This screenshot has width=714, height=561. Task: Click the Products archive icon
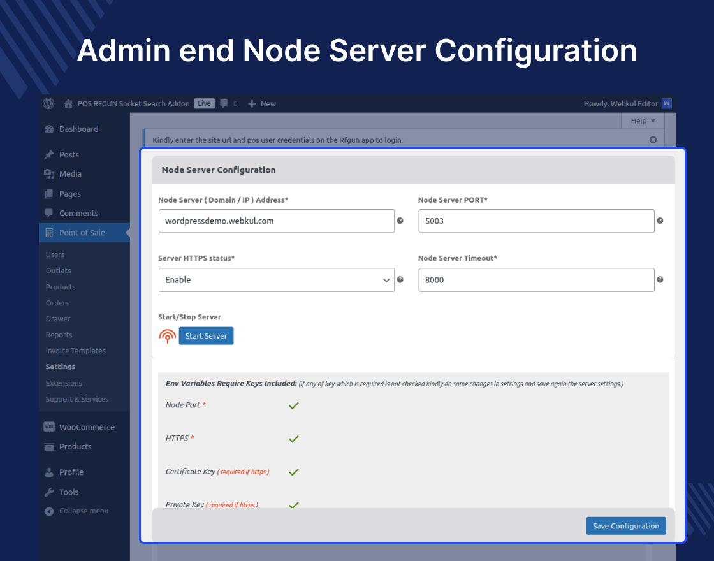click(x=49, y=447)
